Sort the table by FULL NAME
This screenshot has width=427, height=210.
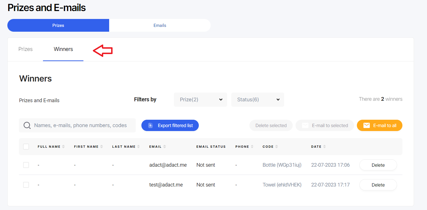click(64, 146)
